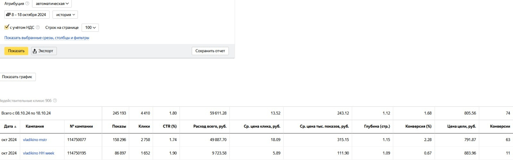Viewport: 513px width, 160px height.
Task: Expand the история dropdown
Action: 65,15
